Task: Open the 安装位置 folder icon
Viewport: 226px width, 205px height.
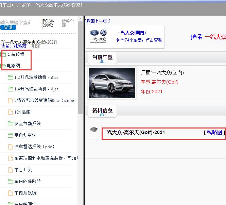Action: [x=3, y=54]
